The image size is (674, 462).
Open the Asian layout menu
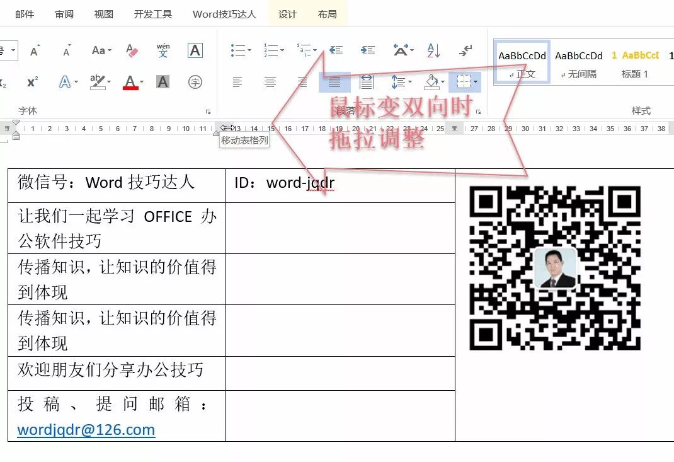[403, 50]
